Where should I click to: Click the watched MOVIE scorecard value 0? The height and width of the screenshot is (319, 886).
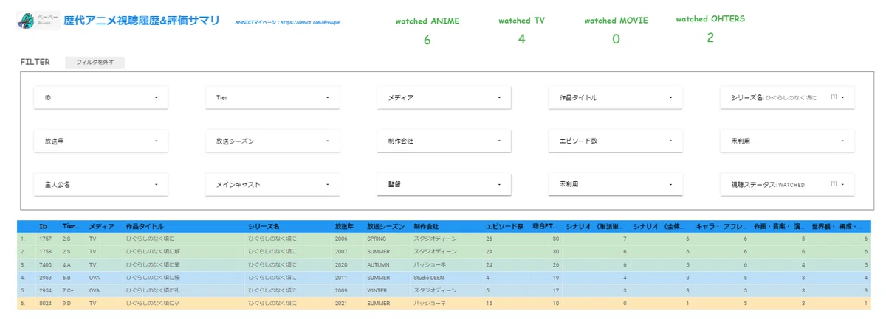[616, 39]
